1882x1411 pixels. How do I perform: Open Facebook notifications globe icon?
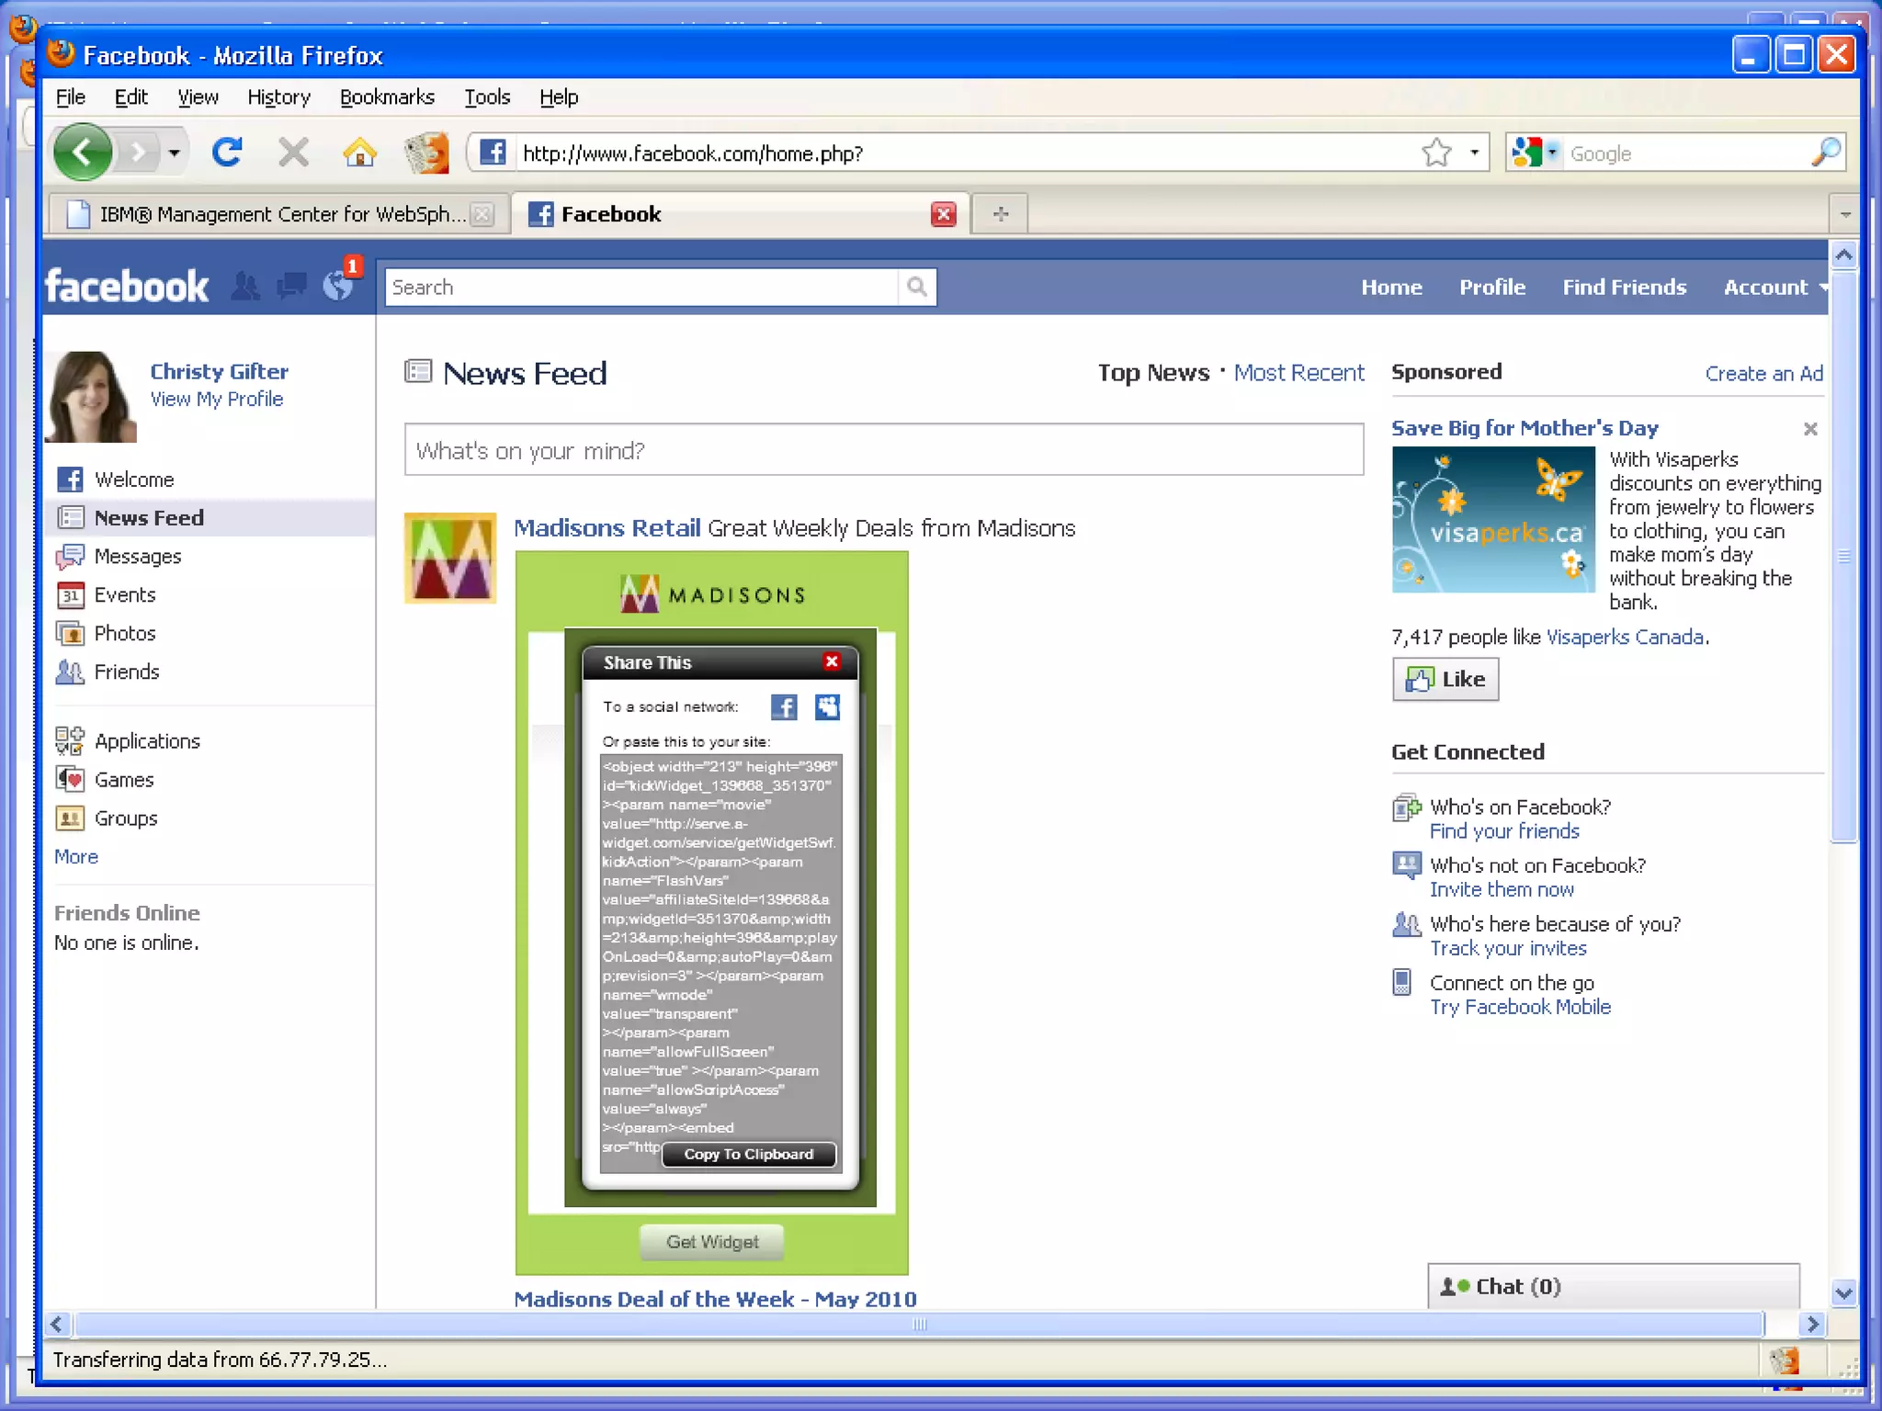[x=338, y=287]
